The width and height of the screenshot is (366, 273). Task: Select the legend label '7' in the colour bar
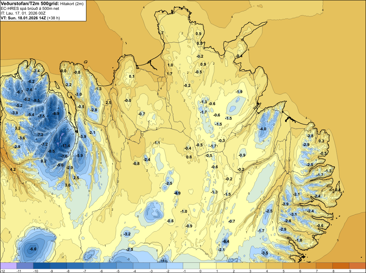pyautogui.click(x=317, y=271)
